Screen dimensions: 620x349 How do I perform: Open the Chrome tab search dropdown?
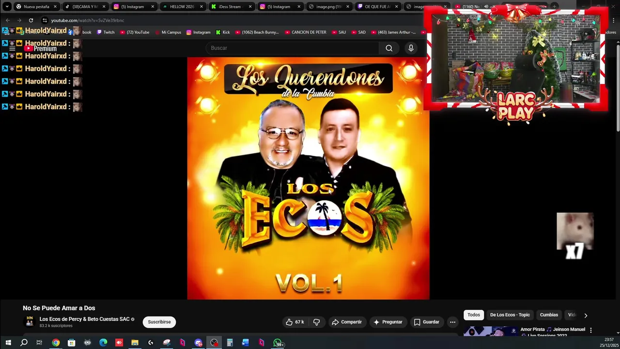7,7
